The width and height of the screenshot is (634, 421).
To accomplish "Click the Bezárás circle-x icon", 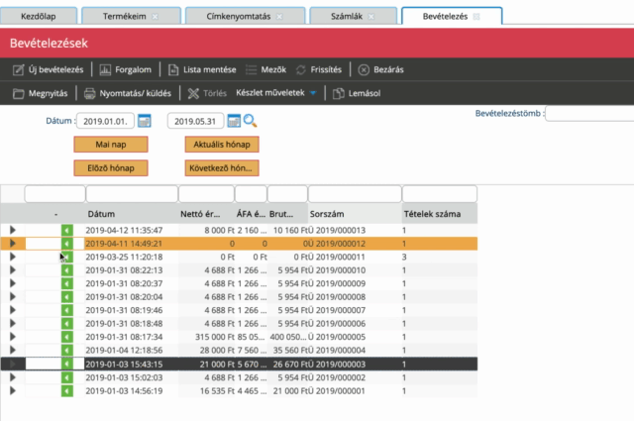I will coord(364,70).
